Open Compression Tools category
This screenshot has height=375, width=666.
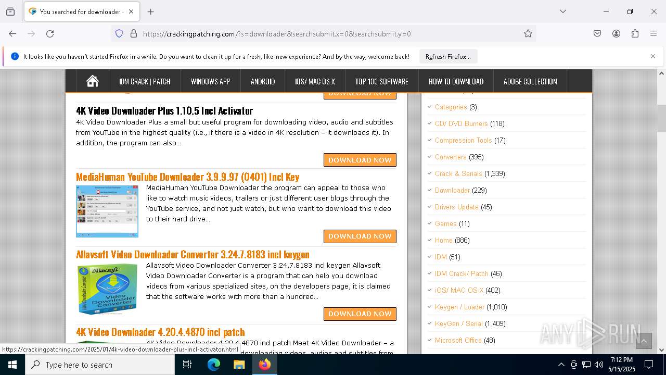[x=463, y=140]
